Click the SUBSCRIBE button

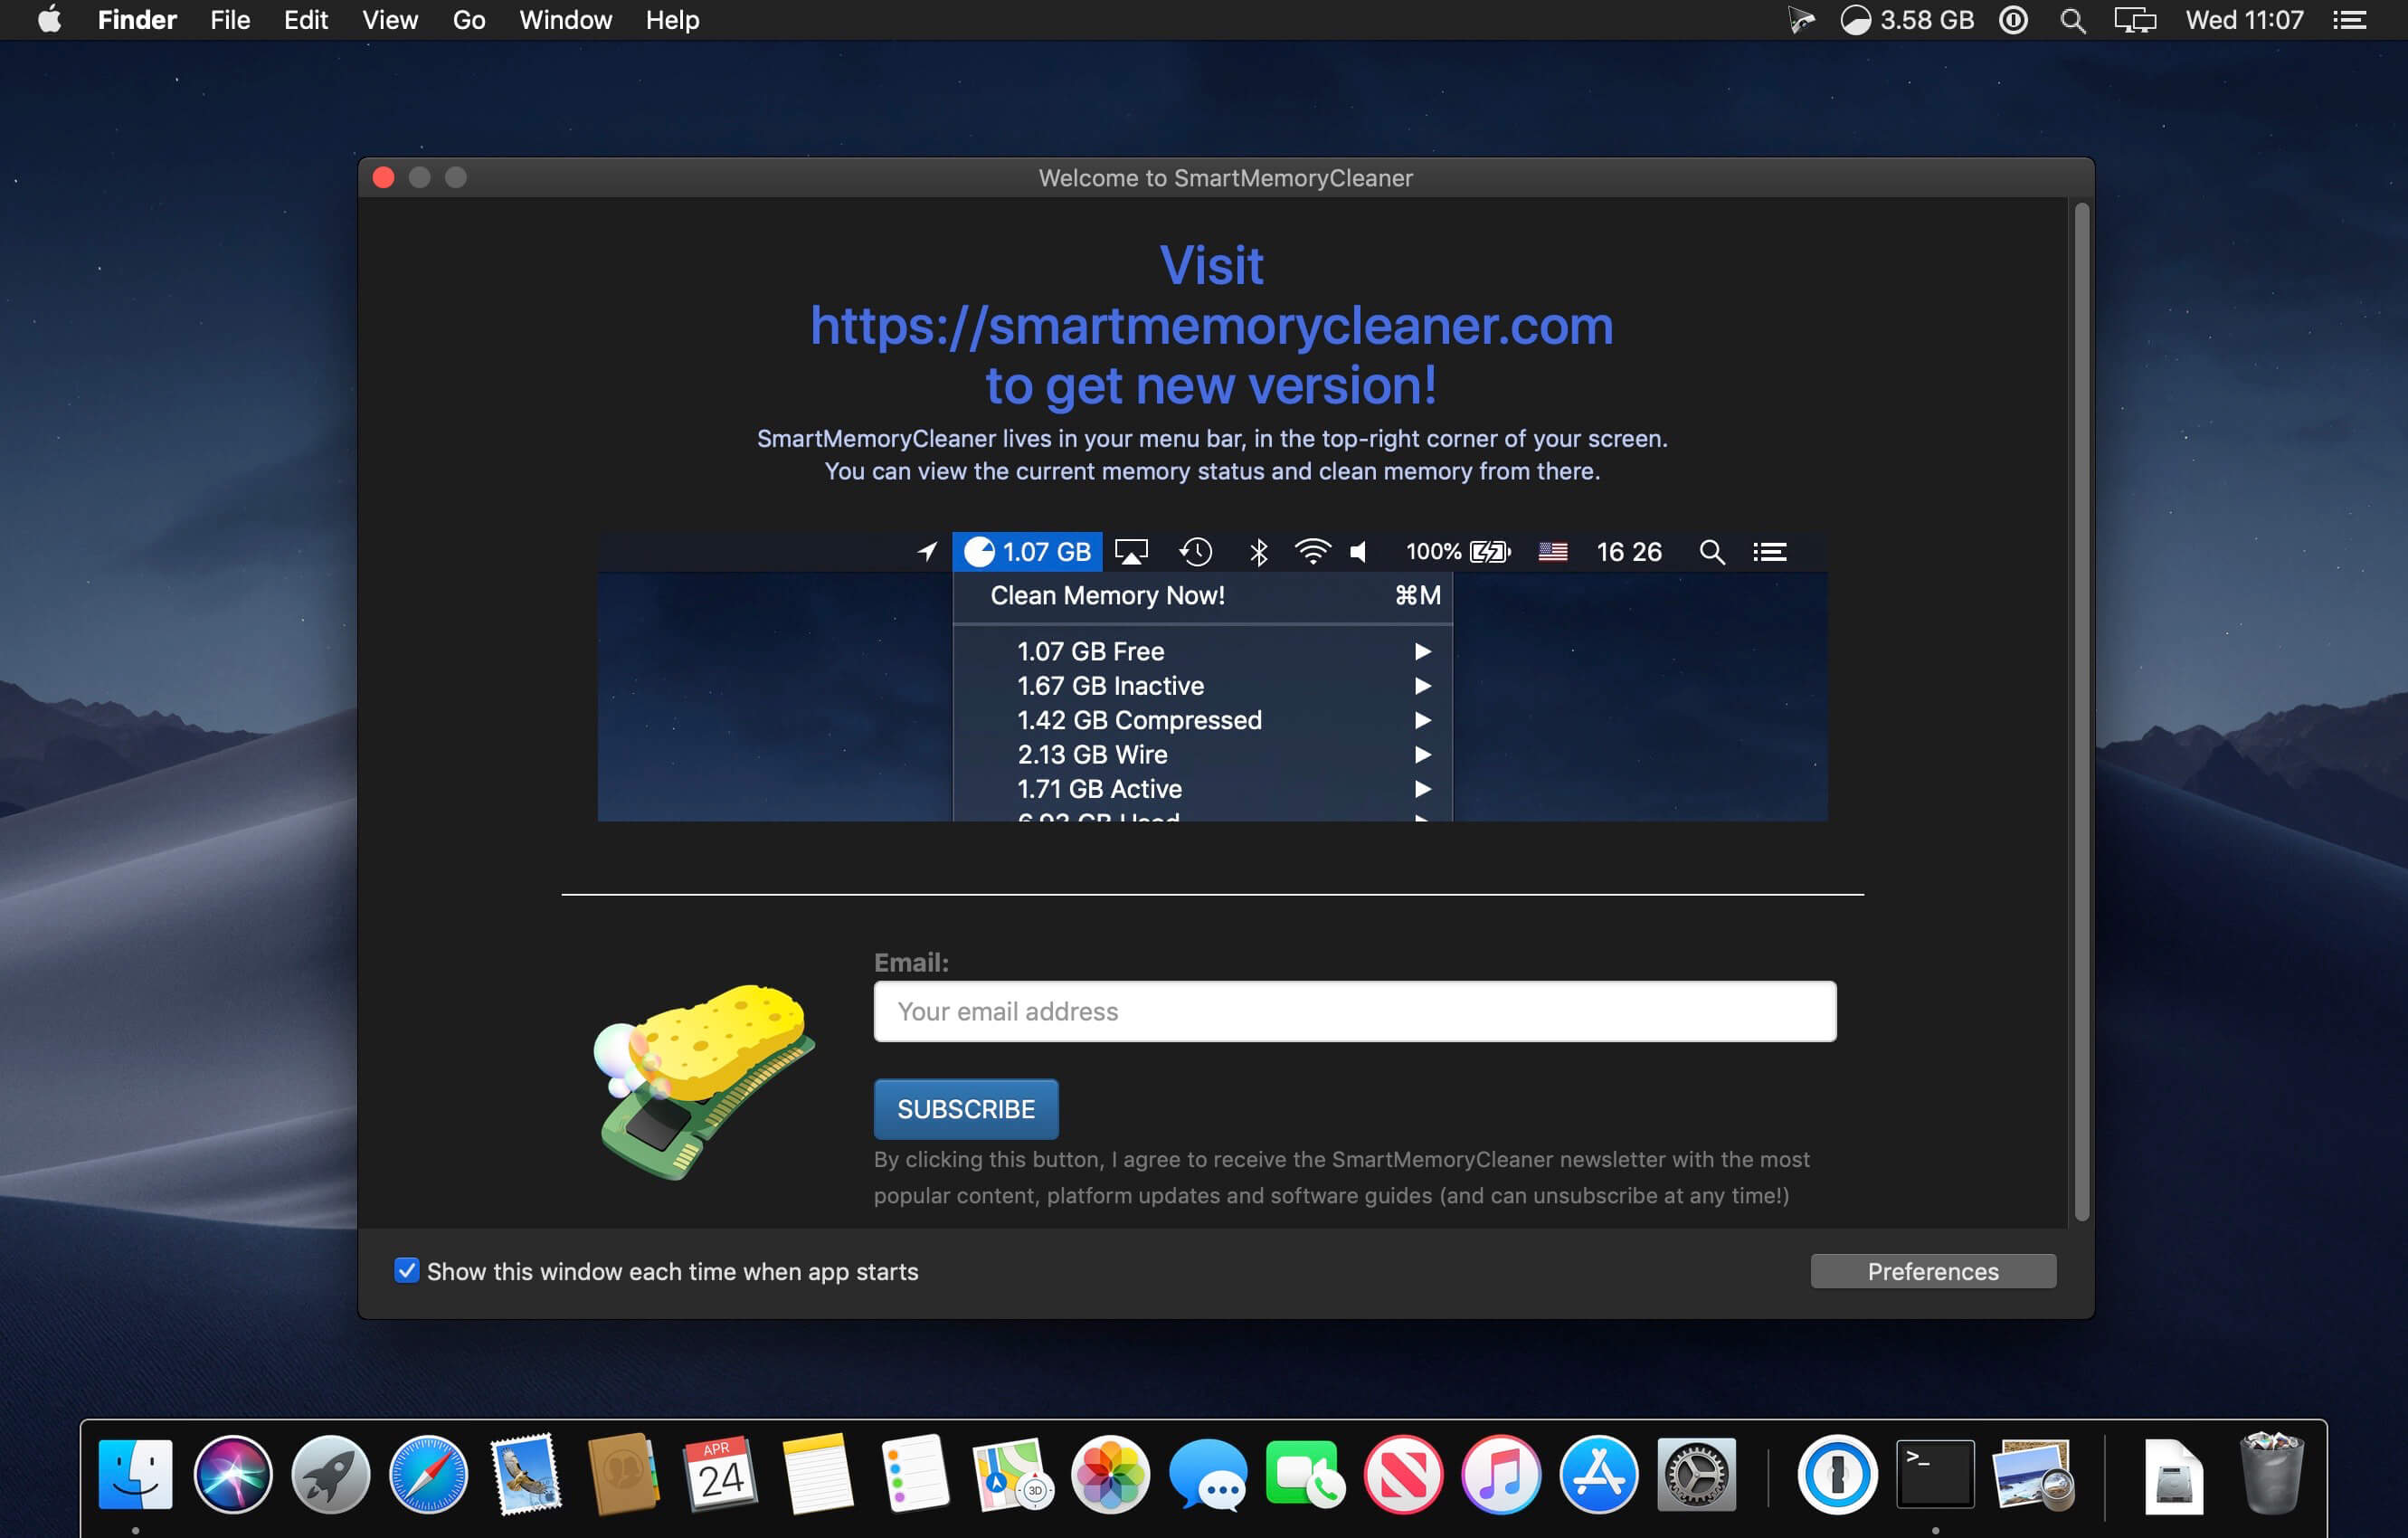[x=966, y=1109]
